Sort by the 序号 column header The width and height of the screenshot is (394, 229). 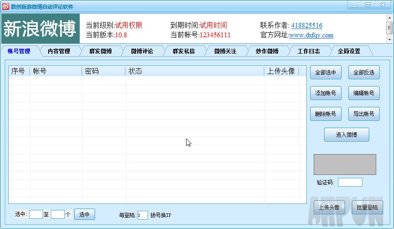click(19, 71)
